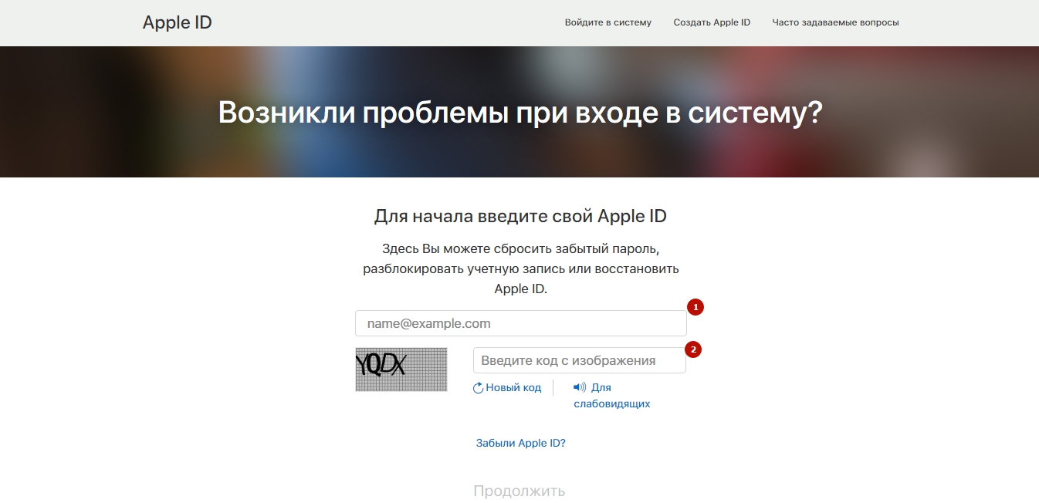Select the Для слабовидящих link text
Screen dimensions: 1039x503
coord(611,403)
